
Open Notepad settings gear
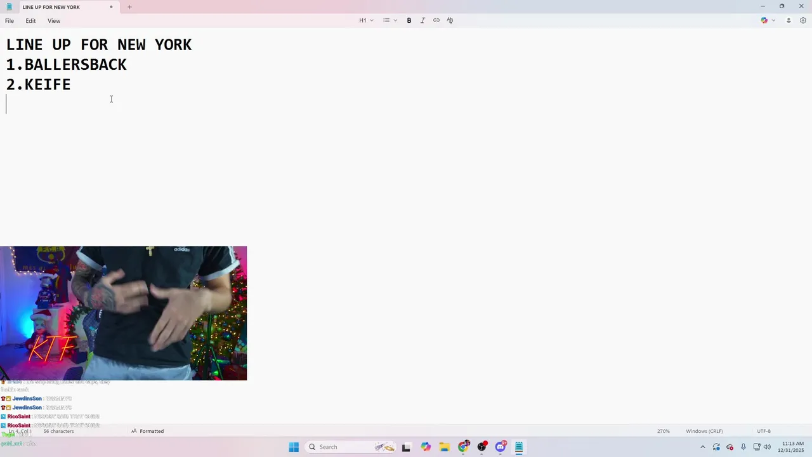[802, 20]
